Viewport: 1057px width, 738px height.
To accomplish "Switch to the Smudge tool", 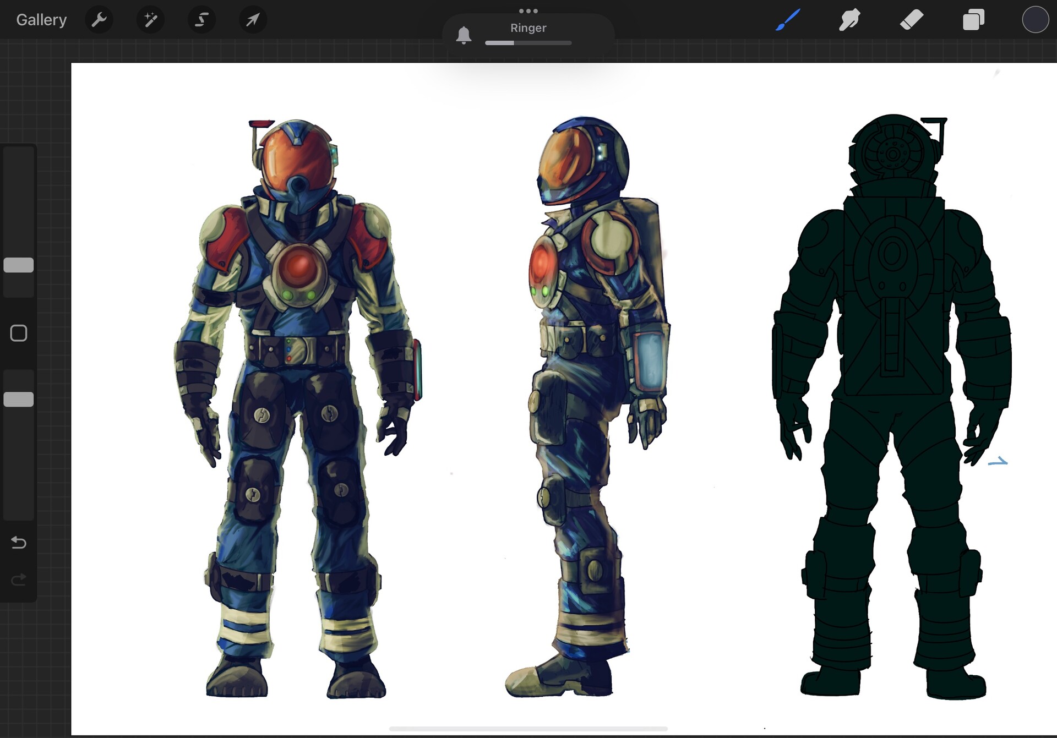I will pyautogui.click(x=849, y=20).
